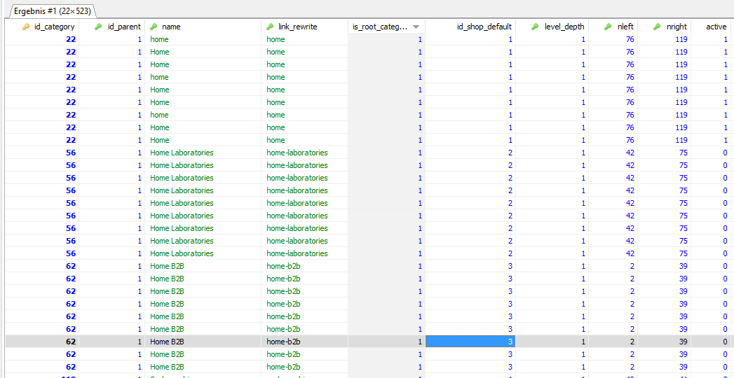Open the Ergebnis #1 (22×523) result tab
Screen dimensions: 734x378
tap(52, 10)
